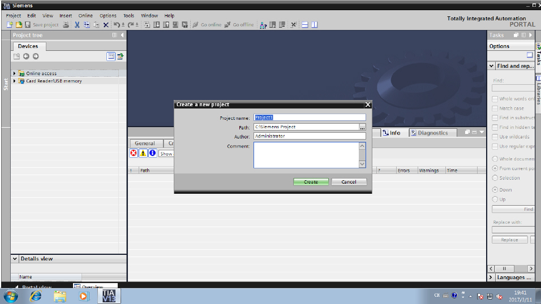Viewport: 541px width, 304px height.
Task: Select the Selection radio button
Action: point(495,178)
